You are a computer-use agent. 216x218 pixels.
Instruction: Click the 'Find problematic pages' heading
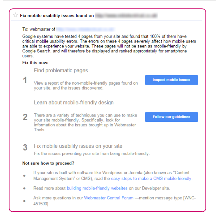point(61,70)
